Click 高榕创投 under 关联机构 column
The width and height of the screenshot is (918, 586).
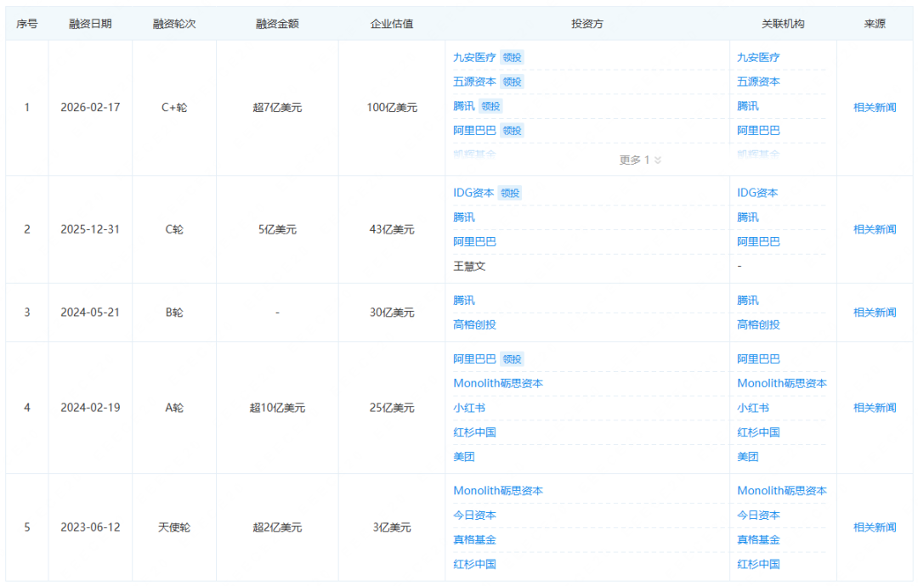click(758, 324)
